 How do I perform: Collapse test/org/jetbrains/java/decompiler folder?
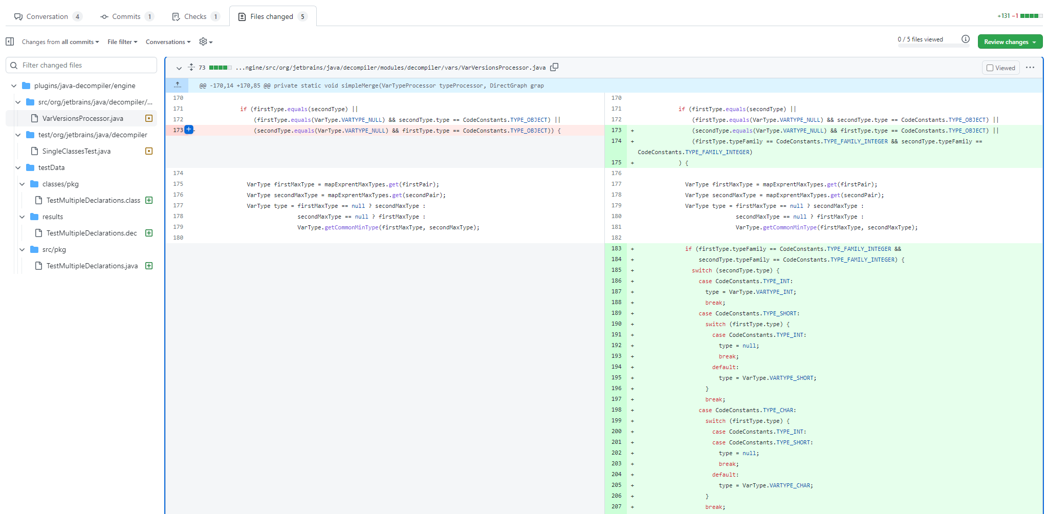(x=18, y=135)
